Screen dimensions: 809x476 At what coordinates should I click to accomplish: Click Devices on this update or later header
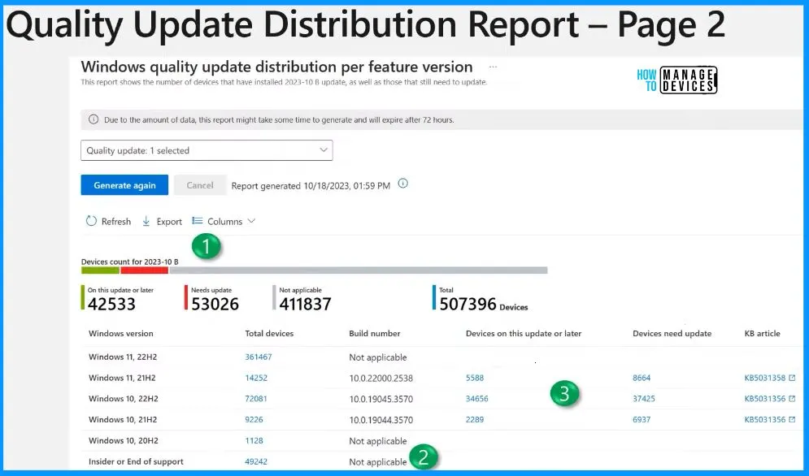524,334
